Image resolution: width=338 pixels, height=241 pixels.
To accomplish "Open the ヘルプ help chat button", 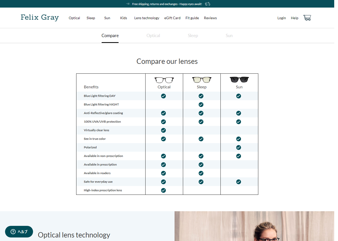I will pyautogui.click(x=19, y=232).
